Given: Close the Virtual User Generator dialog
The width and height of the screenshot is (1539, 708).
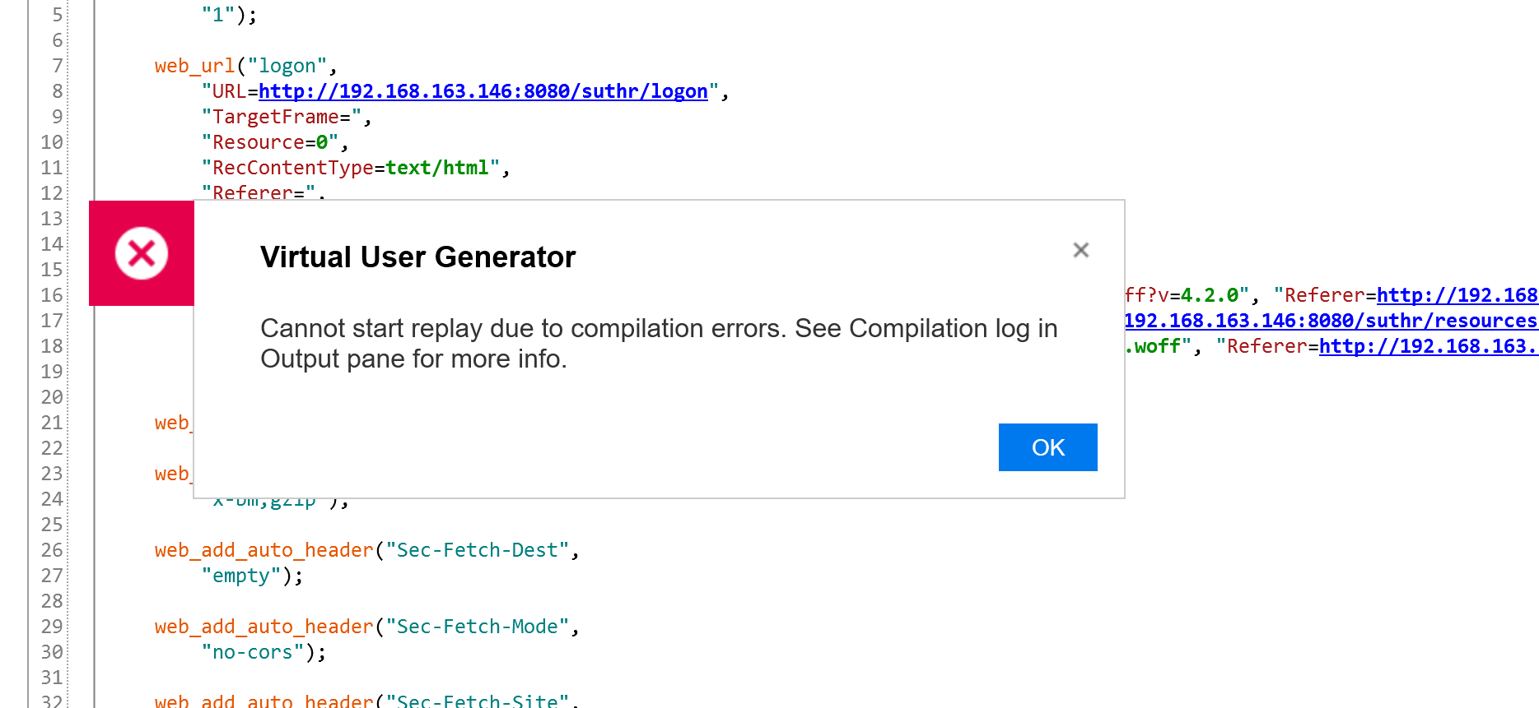Looking at the screenshot, I should (1081, 250).
